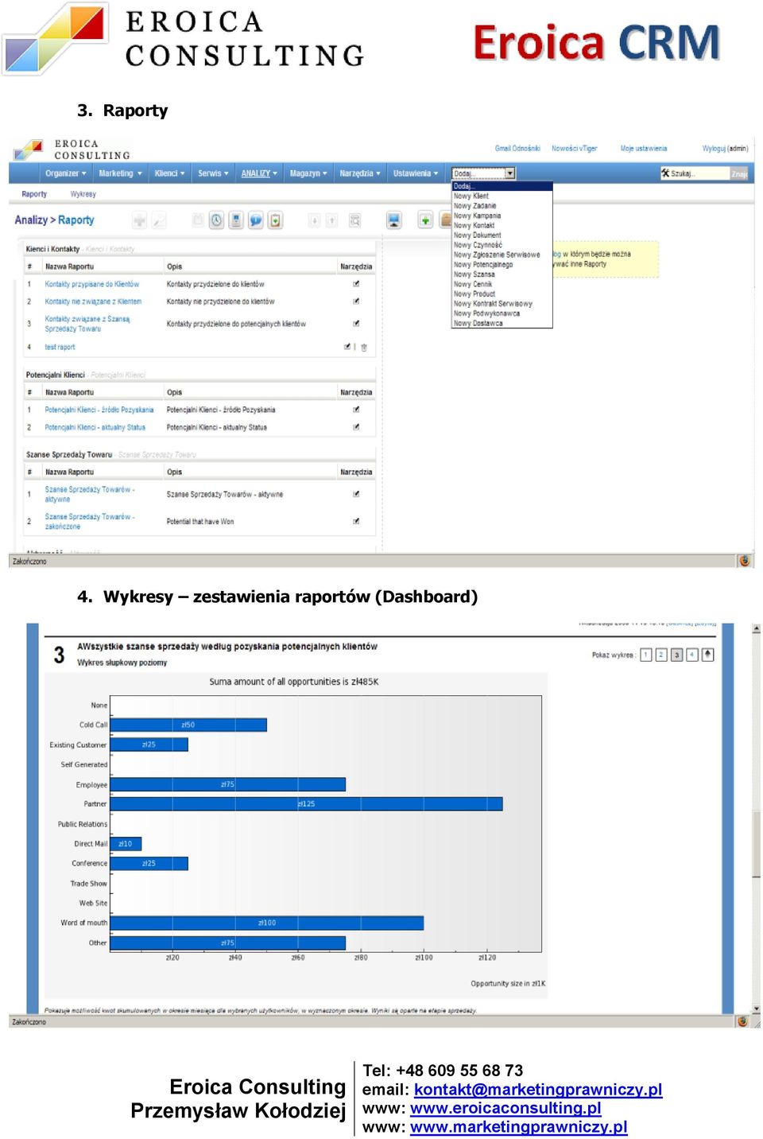Image resolution: width=763 pixels, height=1139 pixels.
Task: Click the arrow icon after chart number 4
Action: tap(708, 655)
